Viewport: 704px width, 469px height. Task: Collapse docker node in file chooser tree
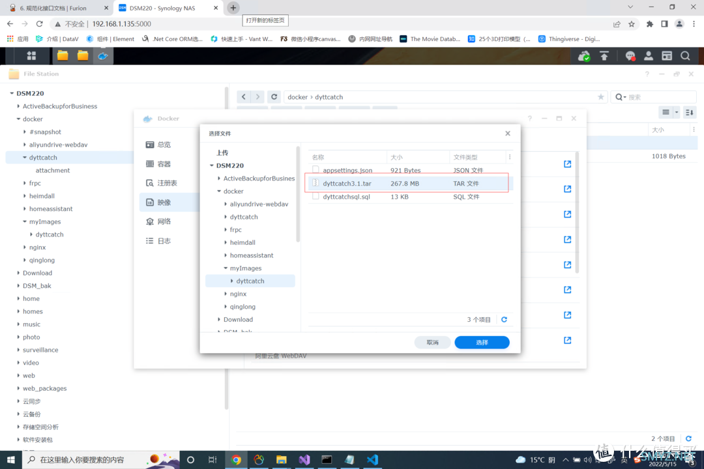219,192
